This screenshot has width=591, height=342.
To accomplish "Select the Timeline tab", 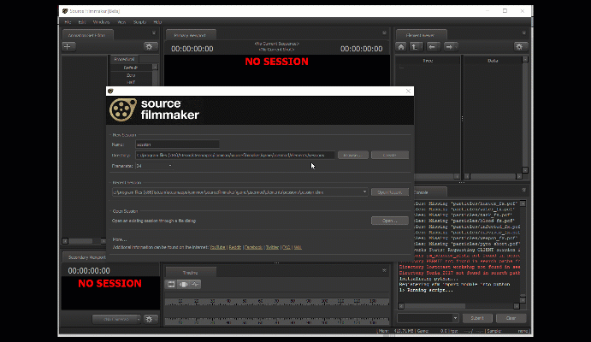I will coord(191,273).
